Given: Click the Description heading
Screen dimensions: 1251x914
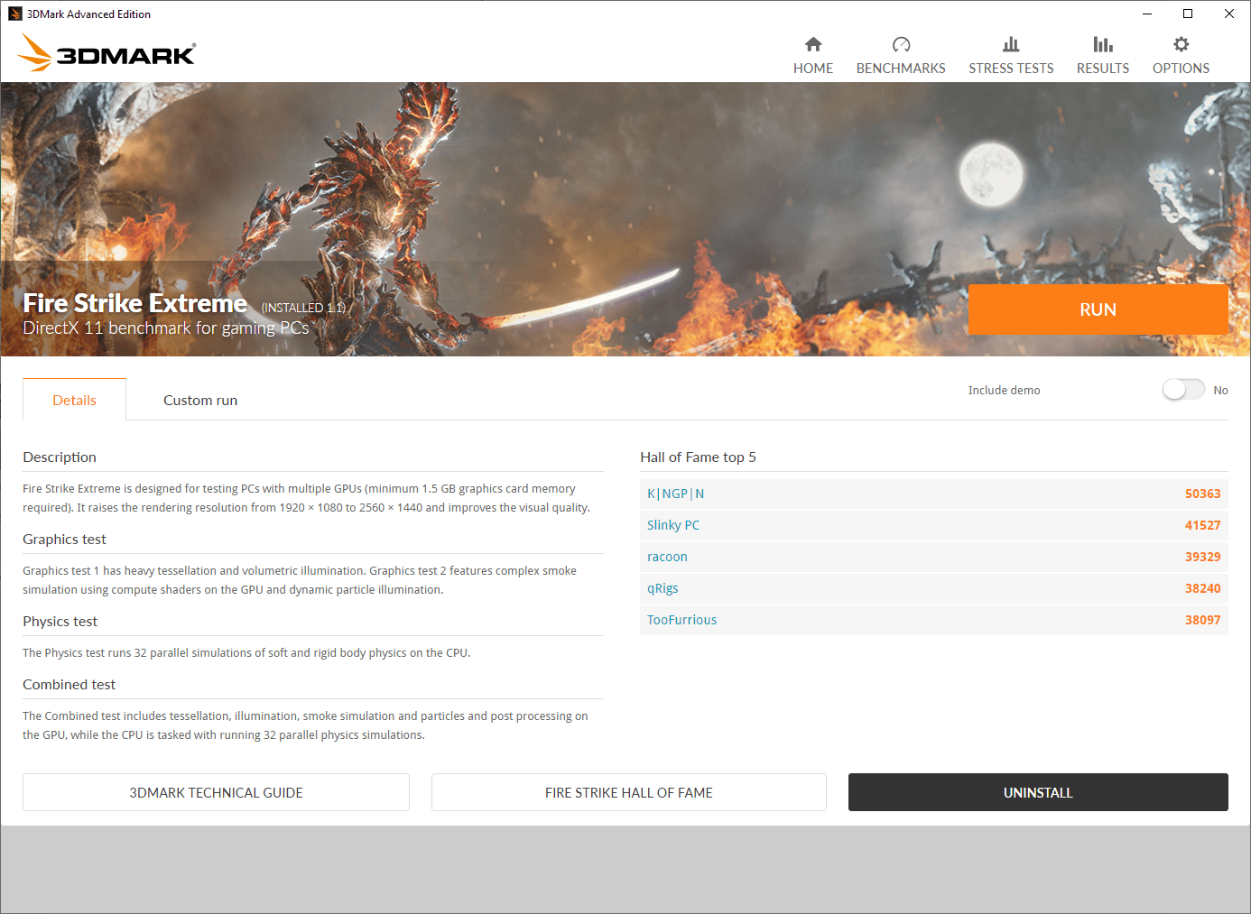Looking at the screenshot, I should tap(60, 457).
